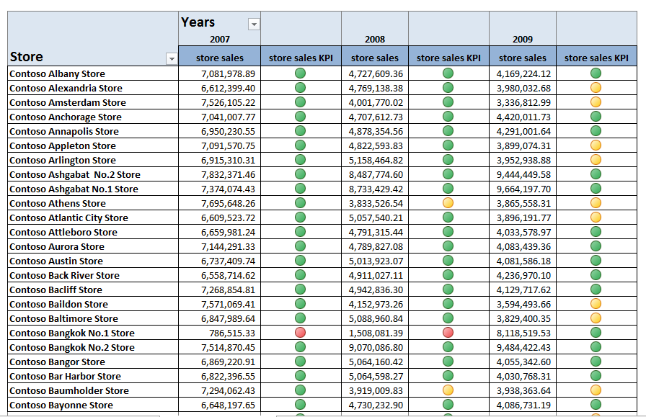Image resolution: width=646 pixels, height=417 pixels.
Task: Select the 2008 year header cell
Action: point(374,40)
